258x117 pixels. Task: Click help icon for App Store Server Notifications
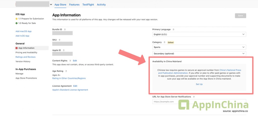[x=194, y=97]
